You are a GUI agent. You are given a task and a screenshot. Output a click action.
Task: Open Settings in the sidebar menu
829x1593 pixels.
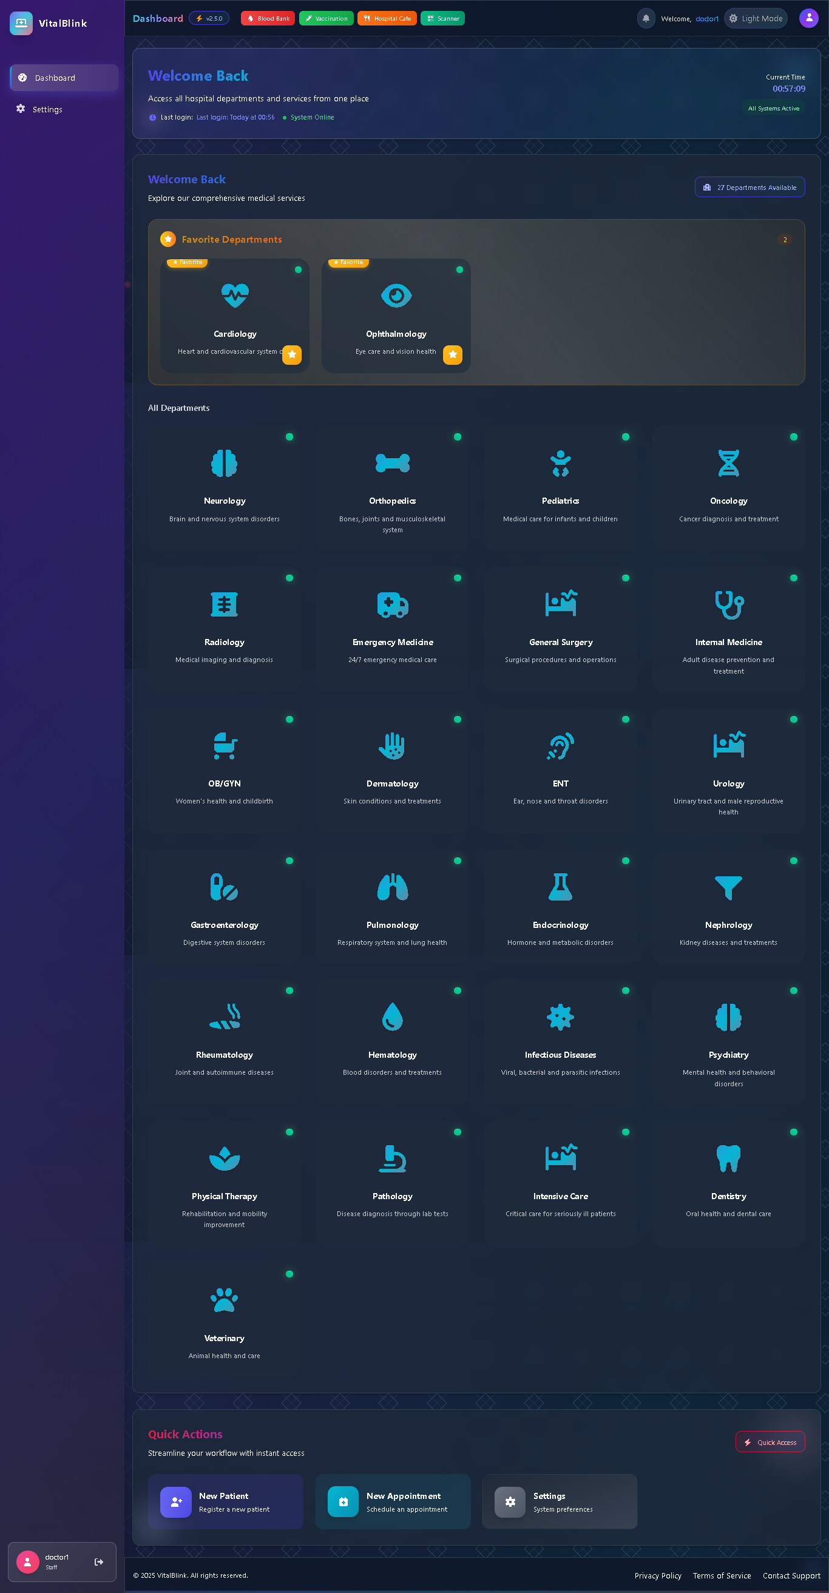(47, 109)
